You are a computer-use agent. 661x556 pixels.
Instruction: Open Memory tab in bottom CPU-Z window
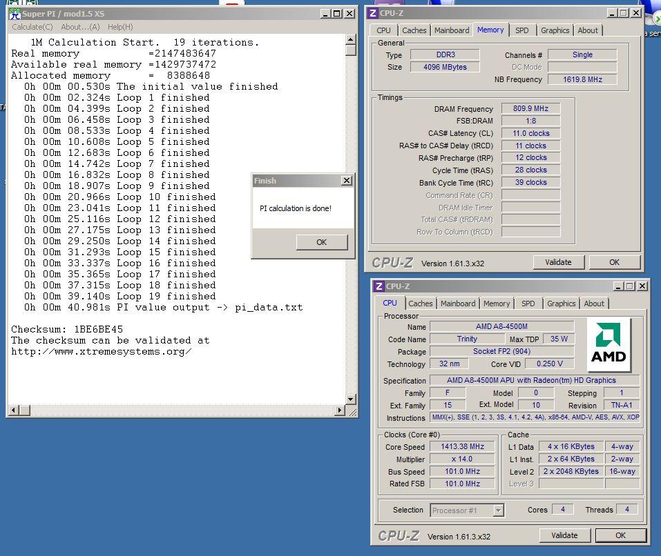tap(497, 304)
